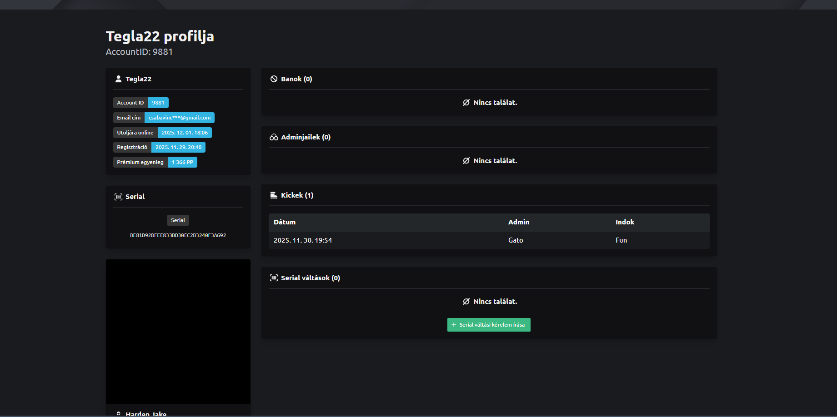Screen dimensions: 837x417
Task: Click the empty-result icon under Serial váltások
Action: (x=466, y=302)
